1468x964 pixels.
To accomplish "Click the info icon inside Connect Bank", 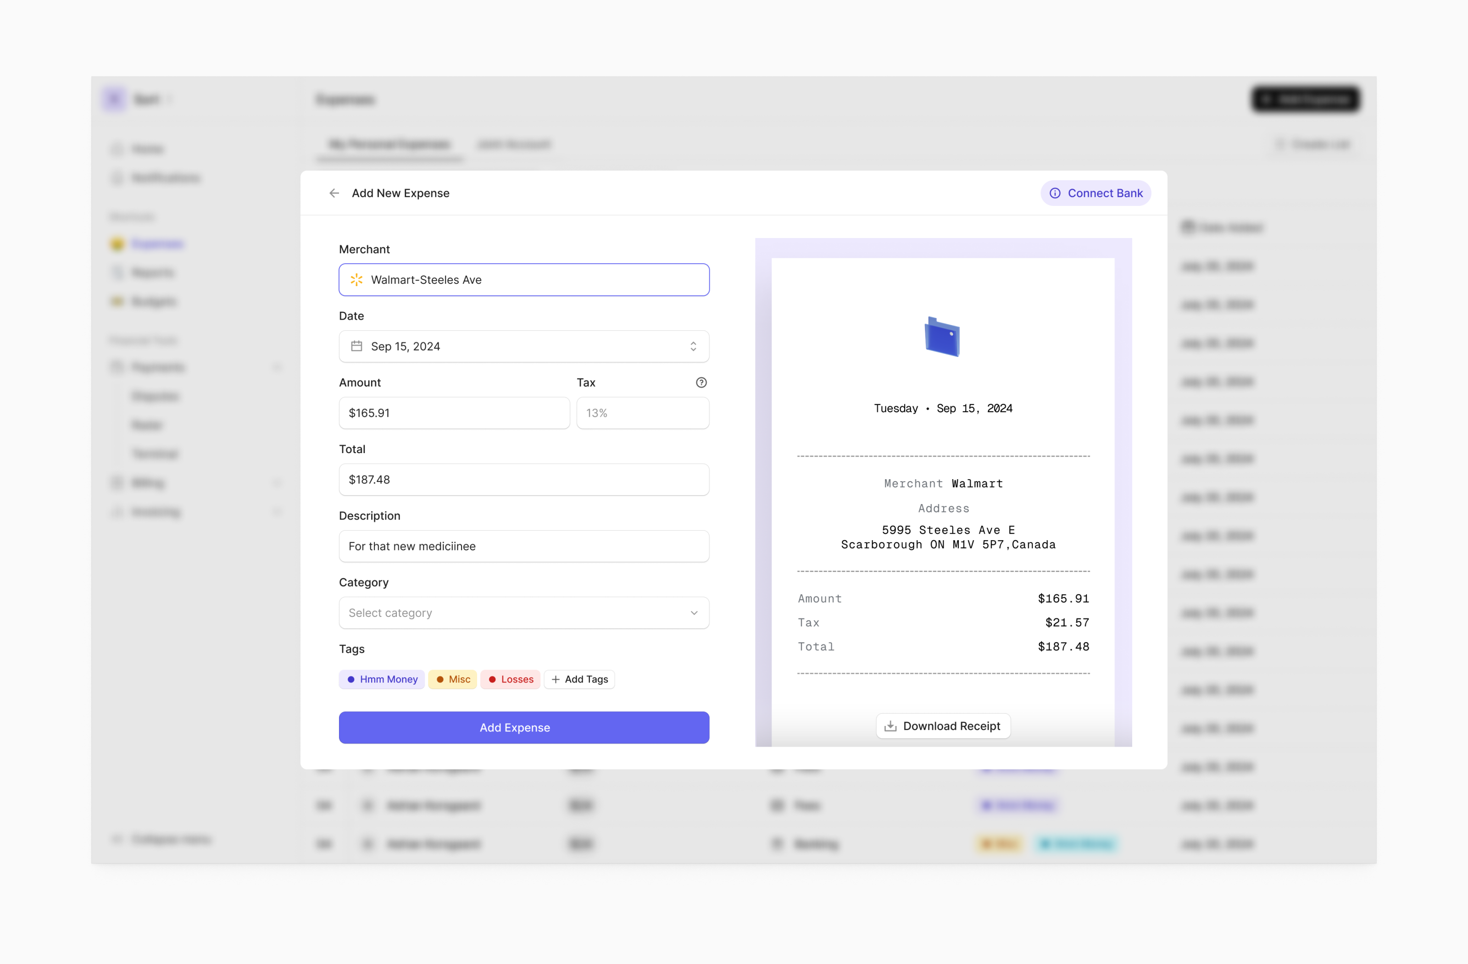I will click(x=1055, y=193).
